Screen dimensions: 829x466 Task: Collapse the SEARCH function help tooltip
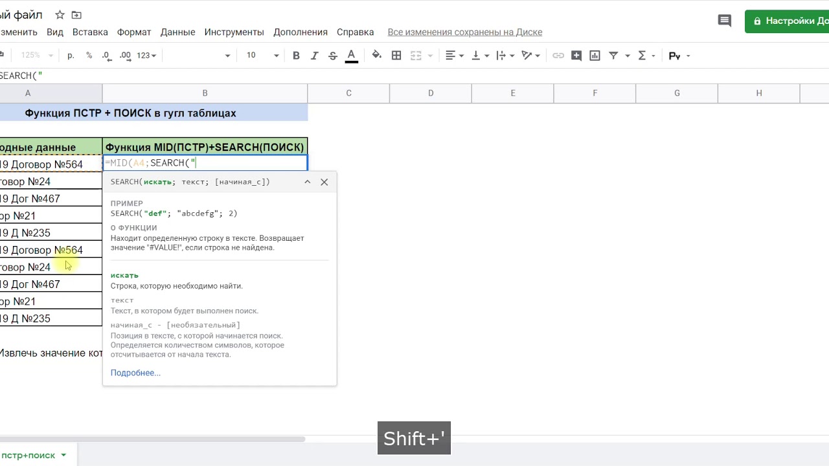click(308, 182)
